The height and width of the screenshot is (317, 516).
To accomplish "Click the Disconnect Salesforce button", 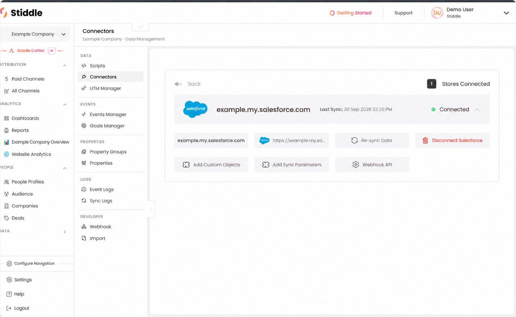I will pyautogui.click(x=452, y=140).
